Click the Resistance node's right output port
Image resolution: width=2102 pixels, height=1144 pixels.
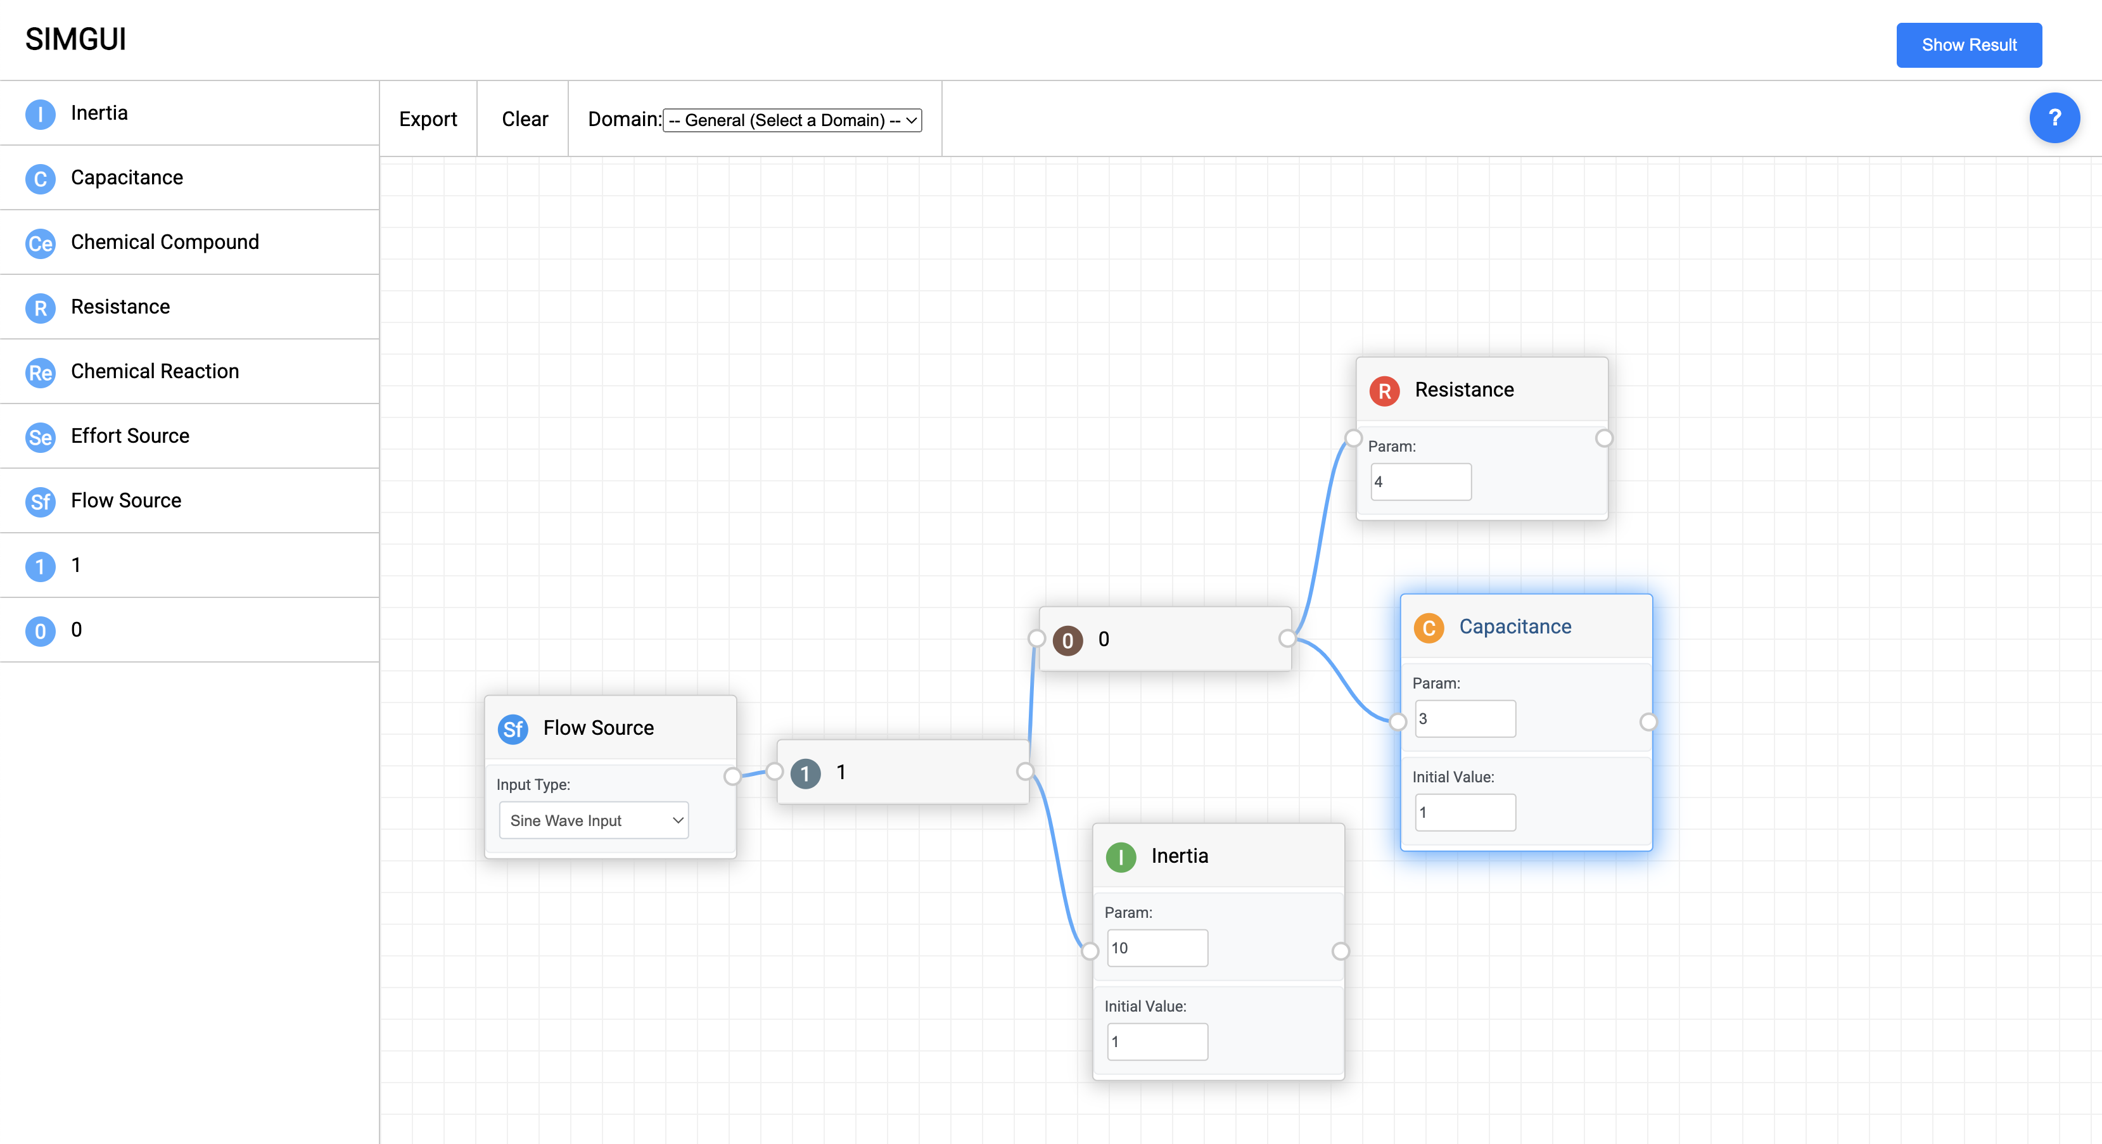click(x=1603, y=439)
